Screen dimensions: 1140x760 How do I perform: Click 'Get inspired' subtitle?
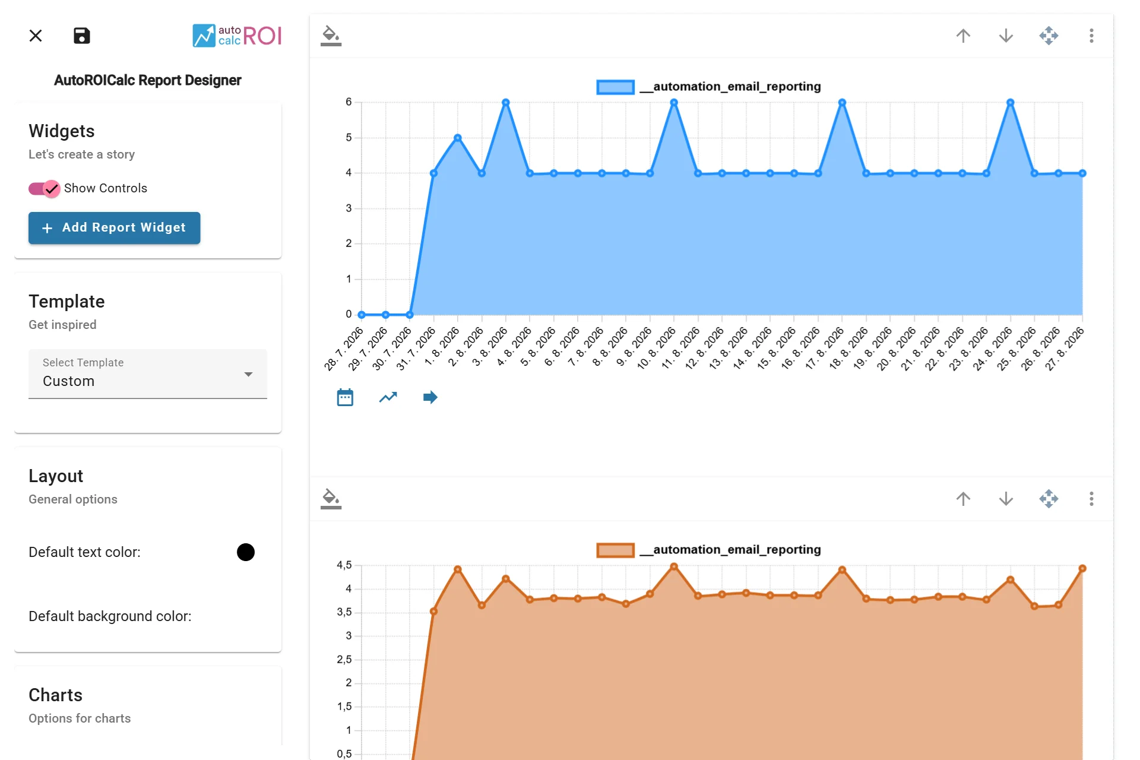pos(62,325)
